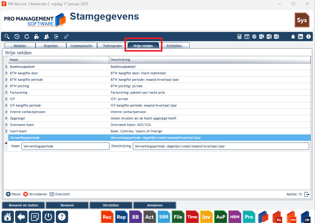Image resolution: width=315 pixels, height=223 pixels.
Task: Click the notification bell icon
Action: tap(293, 37)
